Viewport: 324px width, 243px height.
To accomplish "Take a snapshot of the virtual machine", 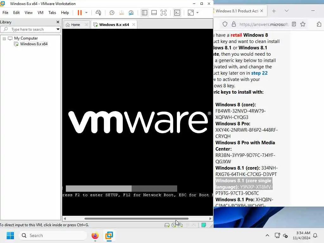I will [112, 13].
